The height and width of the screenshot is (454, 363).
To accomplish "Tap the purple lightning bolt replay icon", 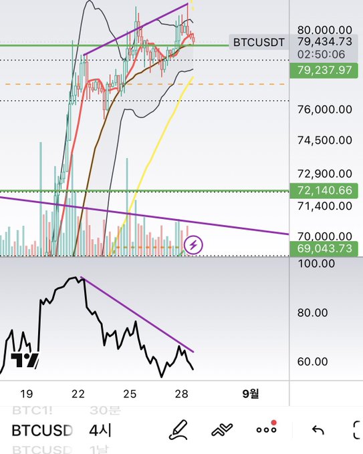I will point(193,245).
